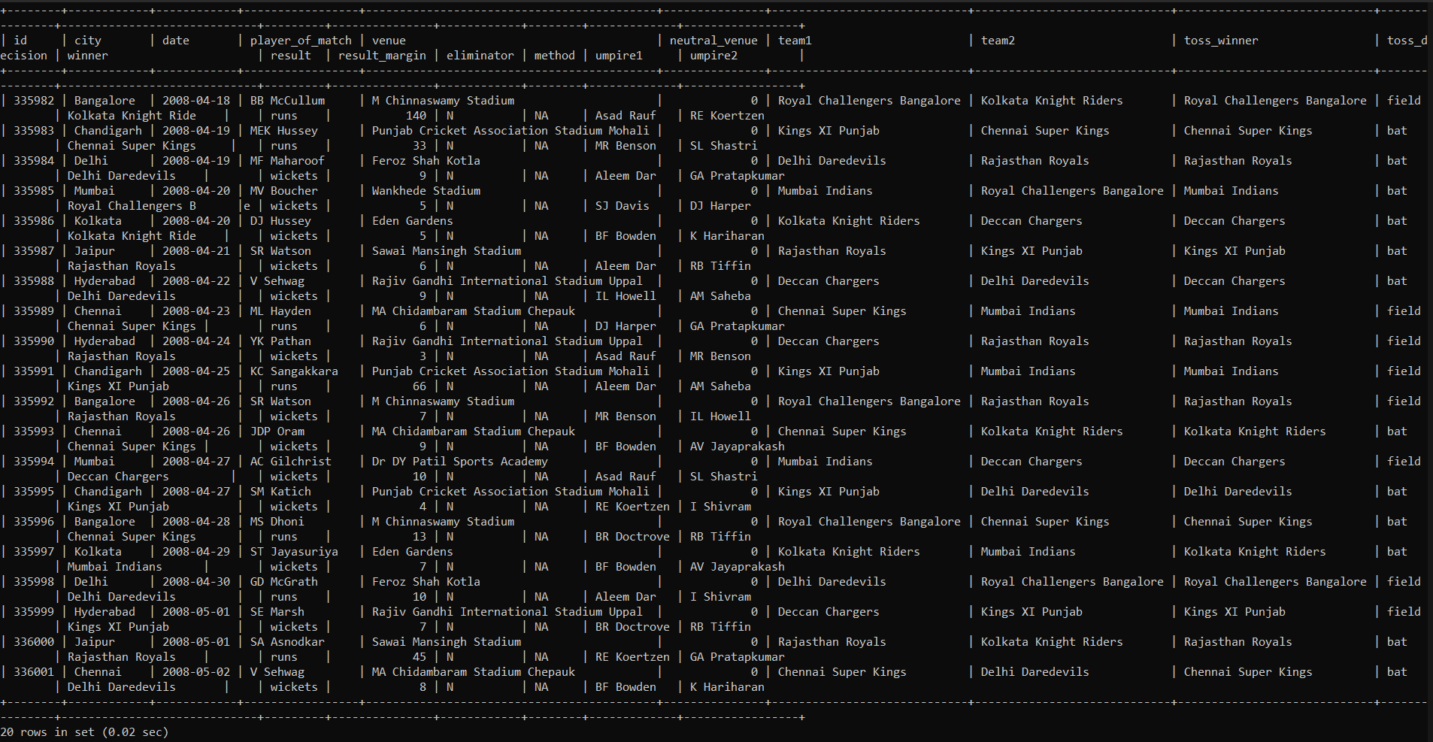Select umpire 'IL Howell' in row 335988
The image size is (1433, 742).
[626, 296]
